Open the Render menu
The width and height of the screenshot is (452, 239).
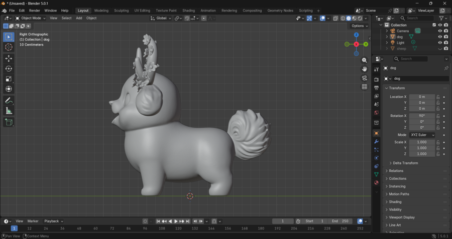(x=35, y=11)
